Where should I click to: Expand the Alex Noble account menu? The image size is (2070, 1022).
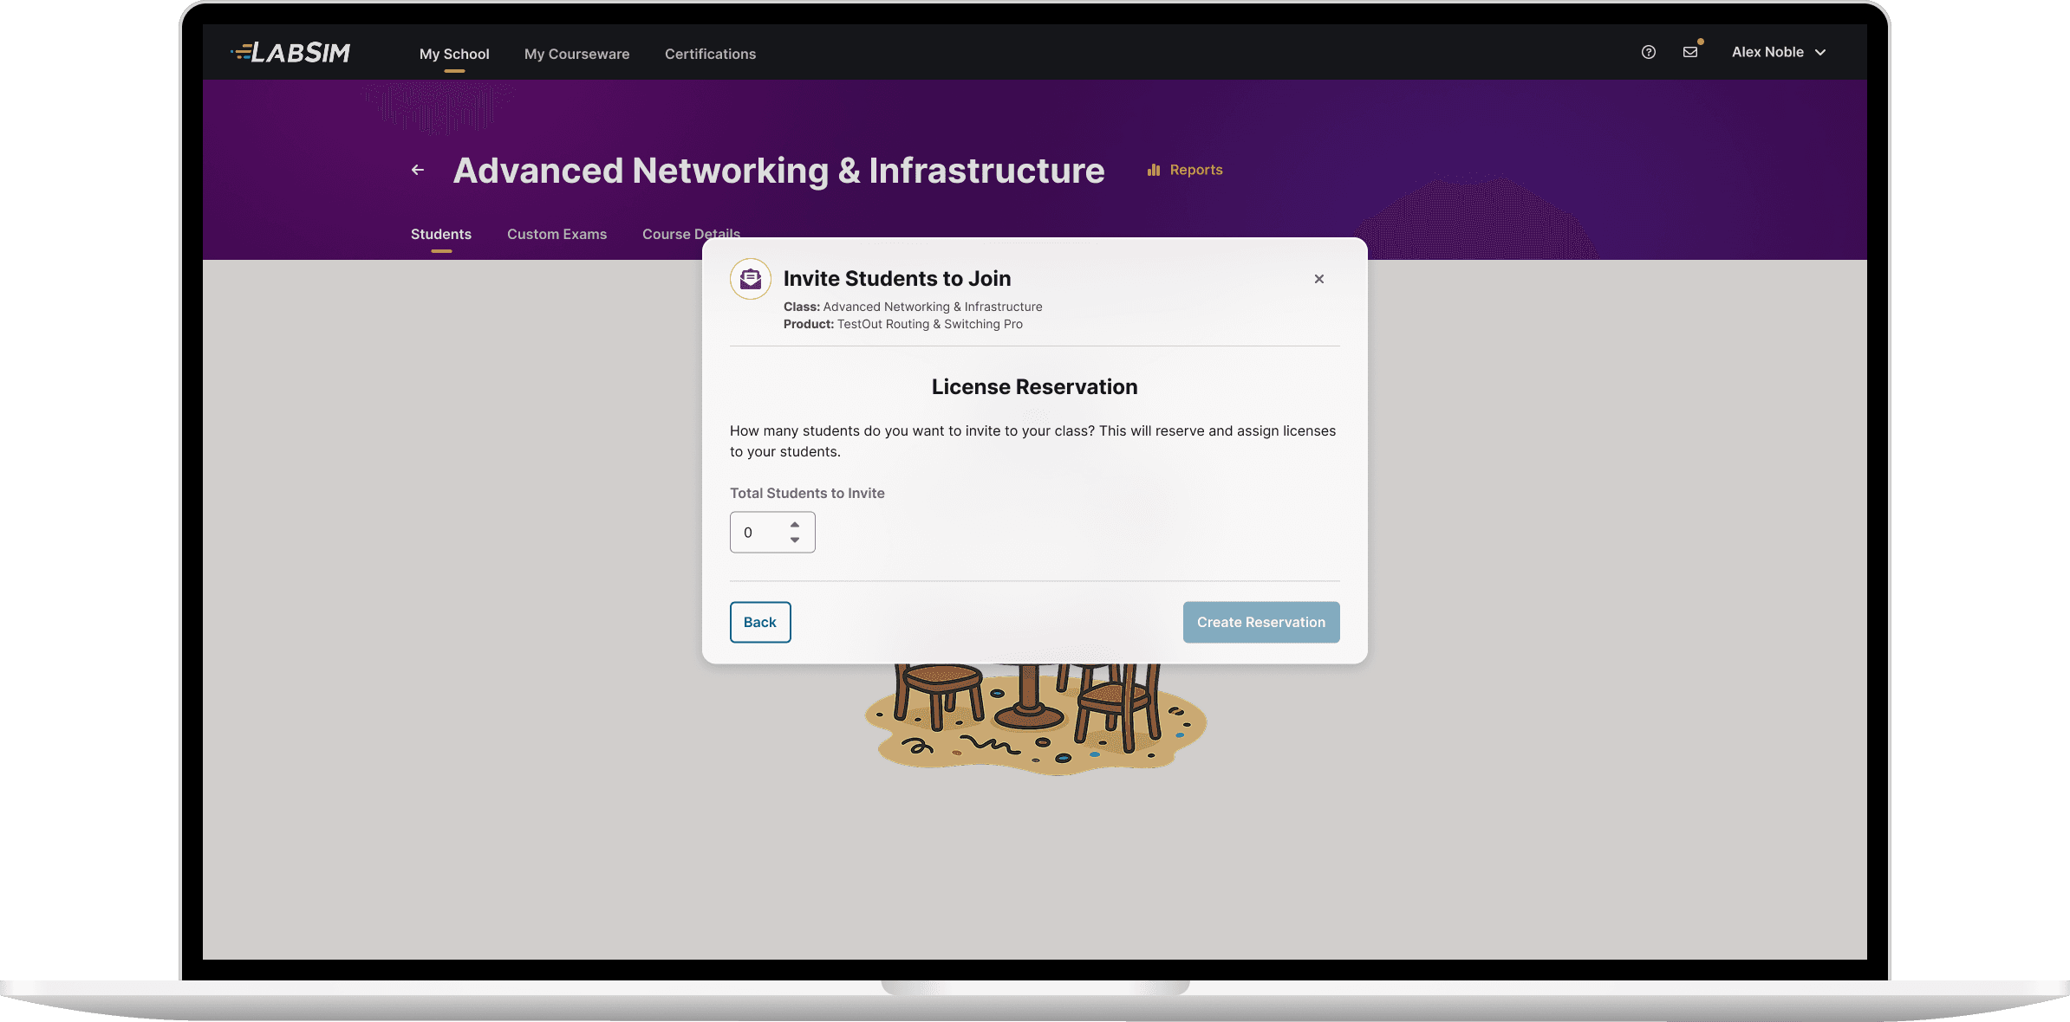[x=1778, y=52]
